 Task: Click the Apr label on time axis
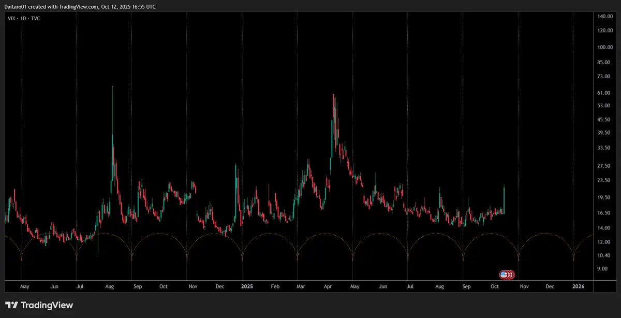[x=327, y=286]
